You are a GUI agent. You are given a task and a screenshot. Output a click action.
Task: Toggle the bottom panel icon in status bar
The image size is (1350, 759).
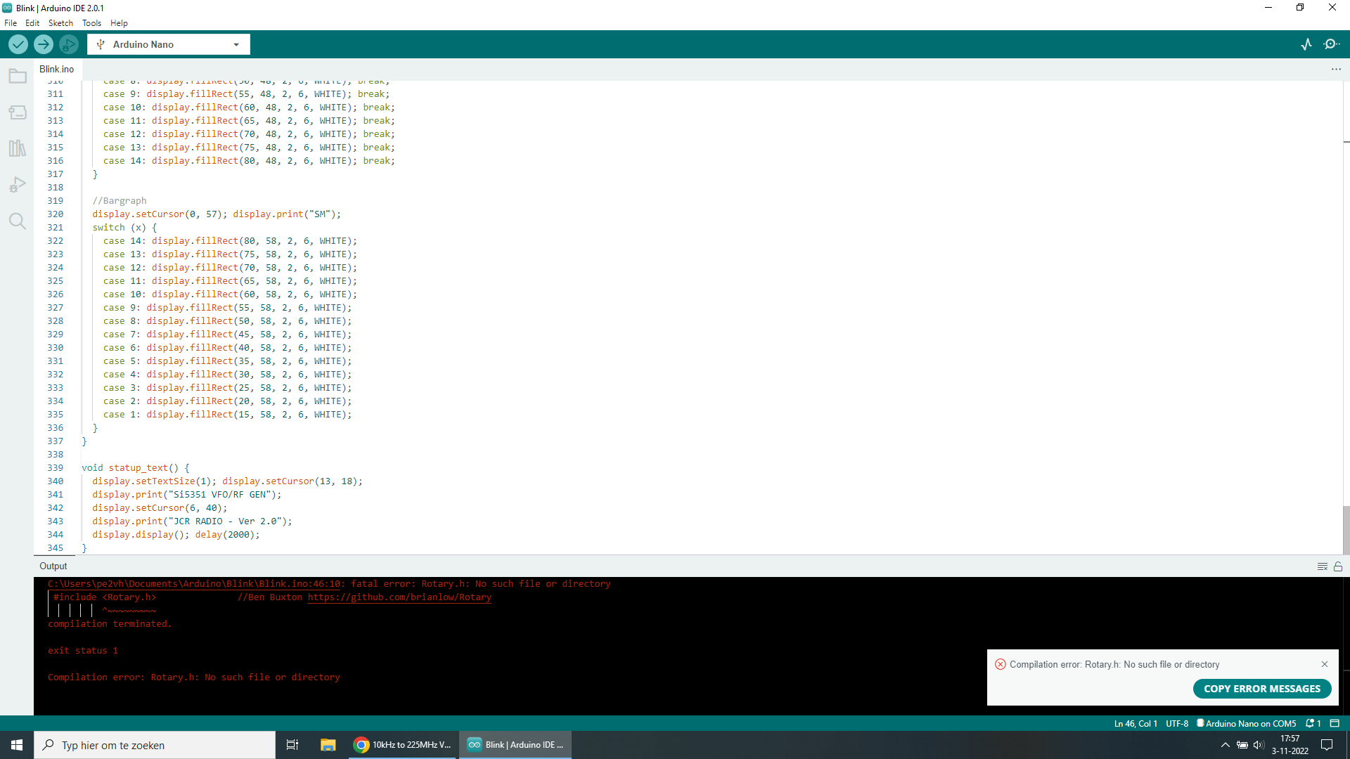(x=1335, y=723)
